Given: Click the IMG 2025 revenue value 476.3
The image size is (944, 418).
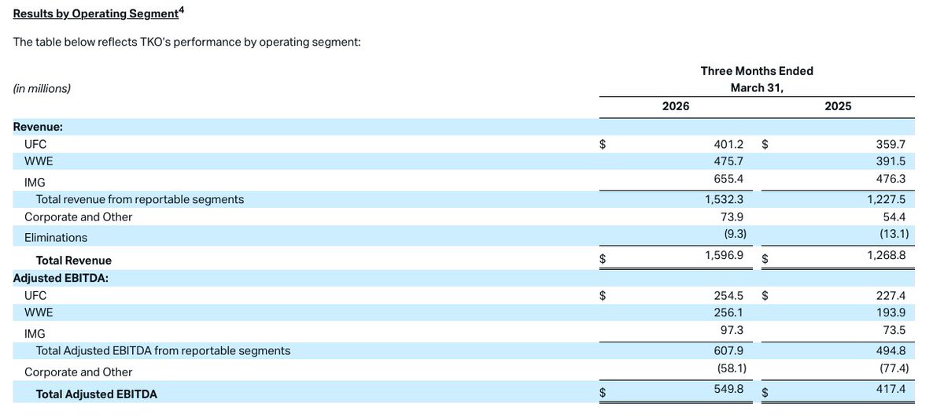Looking at the screenshot, I should click(891, 179).
